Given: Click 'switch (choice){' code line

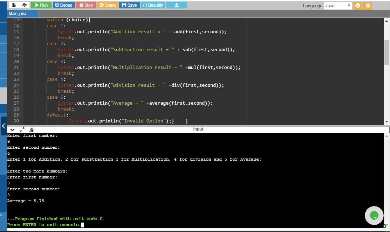Looking at the screenshot, I should [x=69, y=20].
